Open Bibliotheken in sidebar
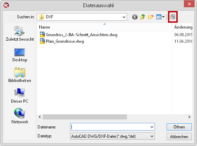This screenshot has width=197, height=146. (x=20, y=75)
